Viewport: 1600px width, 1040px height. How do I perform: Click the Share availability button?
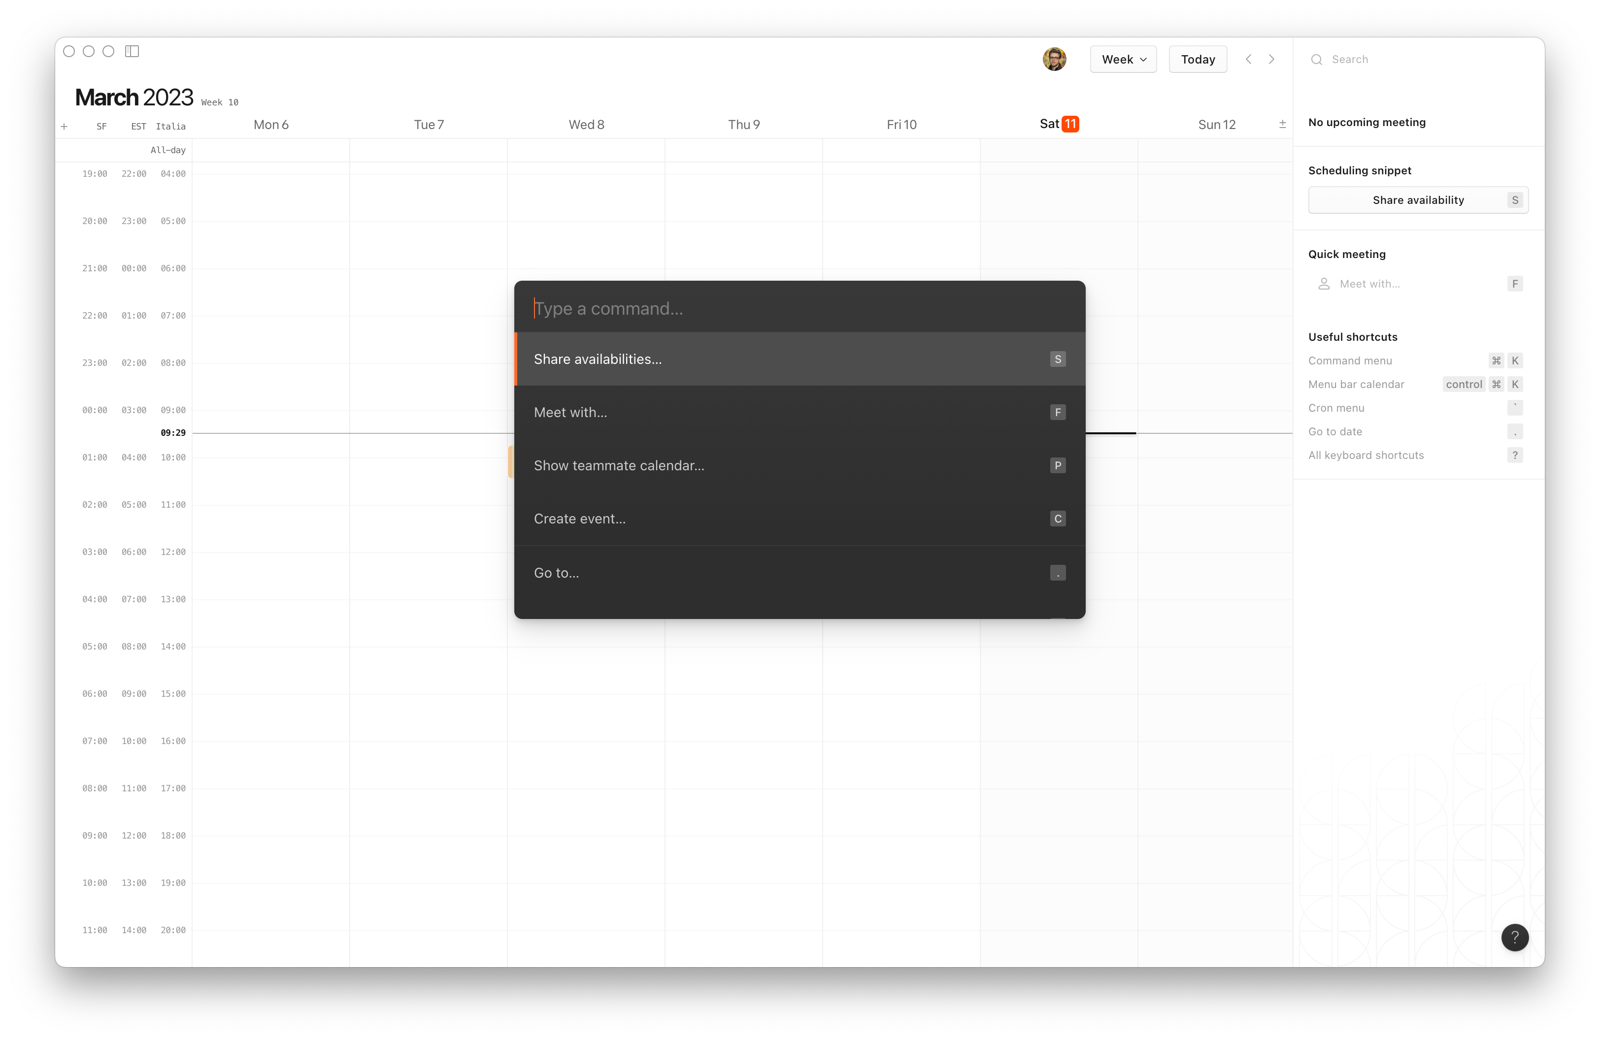pos(1418,199)
